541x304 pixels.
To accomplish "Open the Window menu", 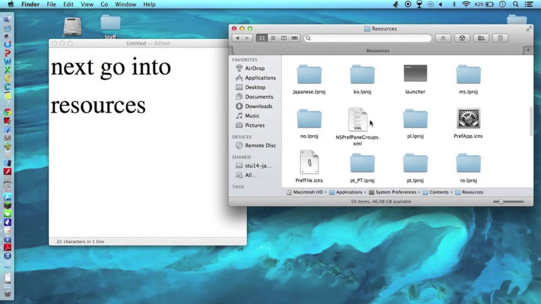I will point(126,4).
